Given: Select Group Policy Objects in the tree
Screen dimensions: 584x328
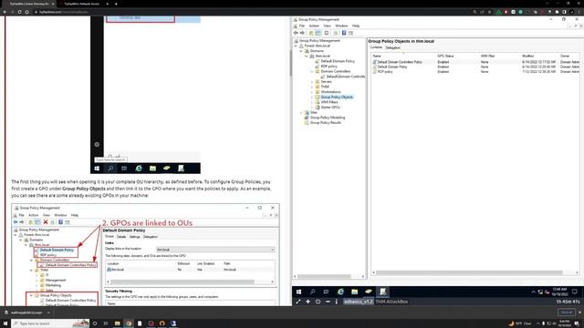Looking at the screenshot, I should click(337, 97).
